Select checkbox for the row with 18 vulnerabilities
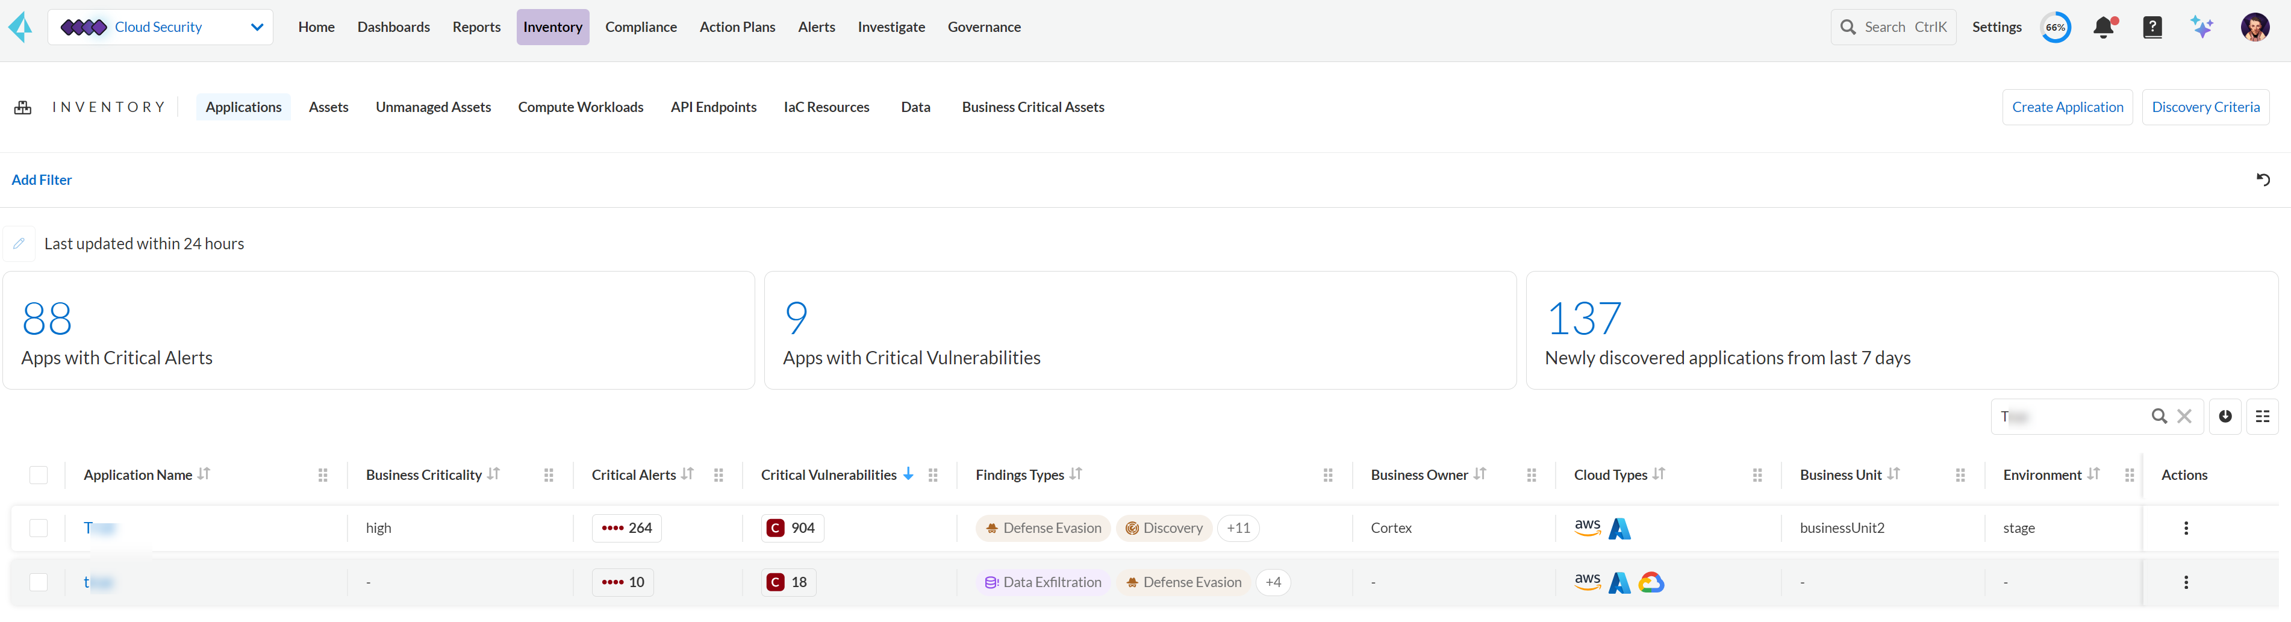 point(38,582)
